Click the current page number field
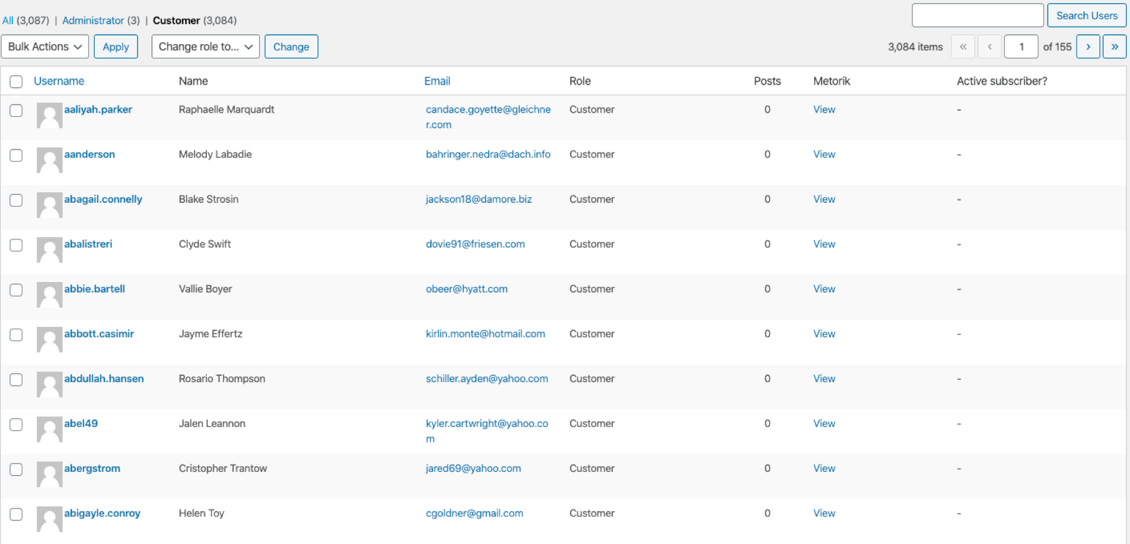Image resolution: width=1130 pixels, height=544 pixels. pyautogui.click(x=1020, y=47)
